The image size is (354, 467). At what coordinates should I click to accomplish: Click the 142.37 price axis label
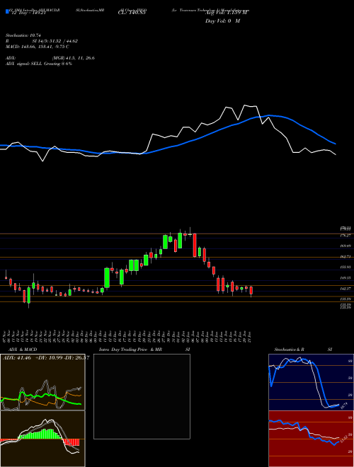pyautogui.click(x=346, y=288)
